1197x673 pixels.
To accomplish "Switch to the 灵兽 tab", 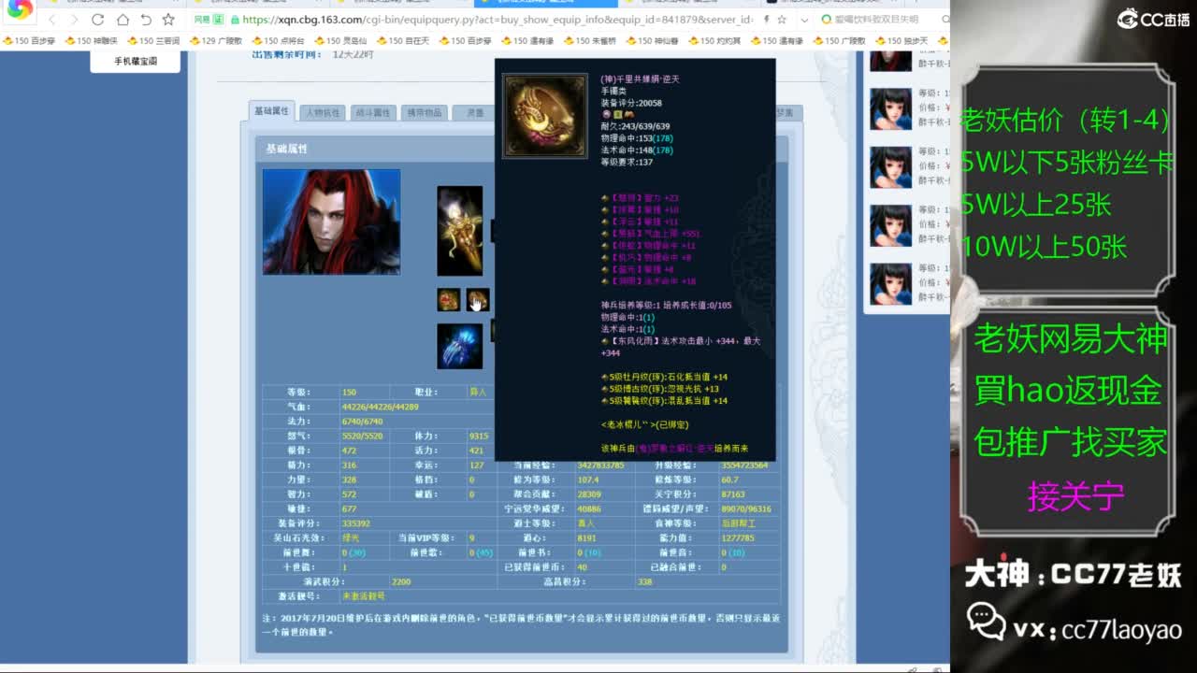I will [x=474, y=112].
